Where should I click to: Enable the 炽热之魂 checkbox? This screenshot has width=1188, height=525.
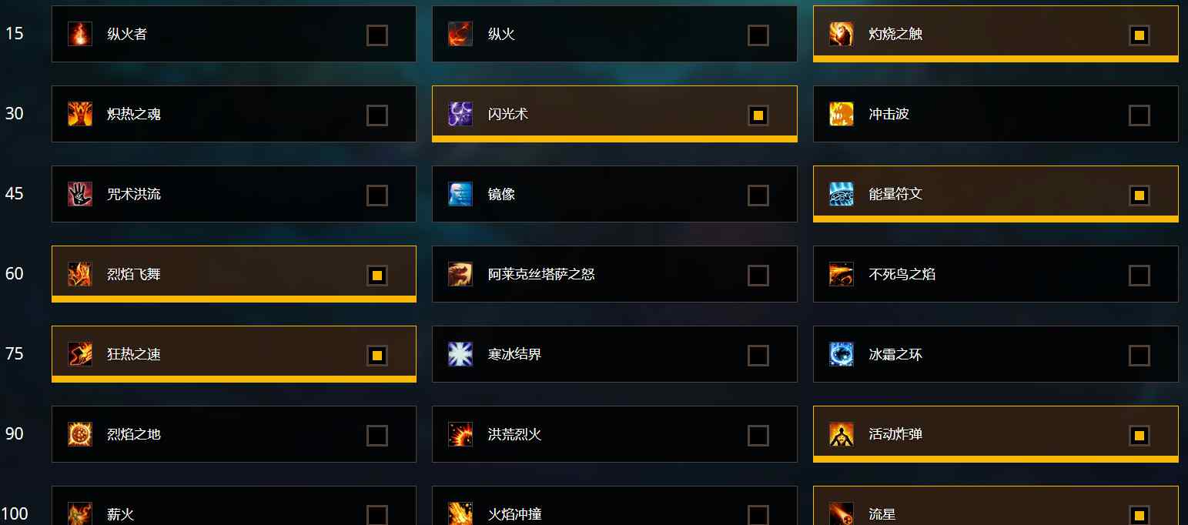[x=377, y=115]
